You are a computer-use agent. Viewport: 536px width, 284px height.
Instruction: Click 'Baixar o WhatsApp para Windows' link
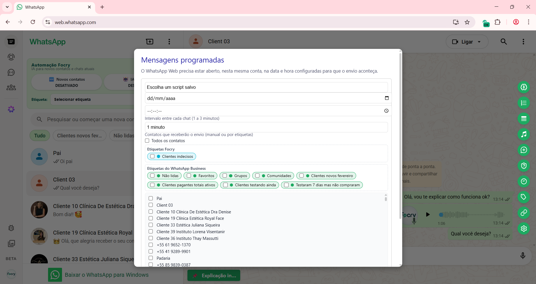(106, 275)
